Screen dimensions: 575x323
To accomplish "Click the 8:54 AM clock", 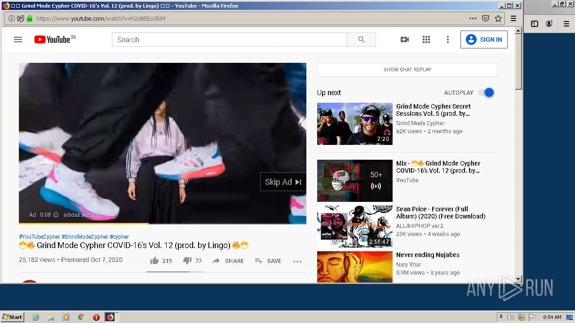I will pos(552,317).
